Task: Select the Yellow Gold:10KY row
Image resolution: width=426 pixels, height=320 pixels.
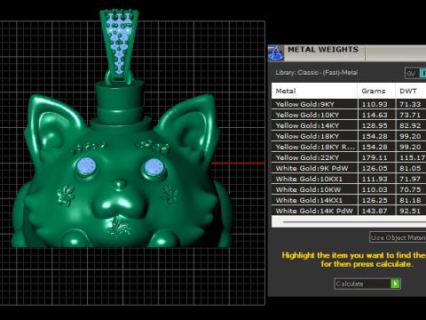Action: pyautogui.click(x=349, y=115)
